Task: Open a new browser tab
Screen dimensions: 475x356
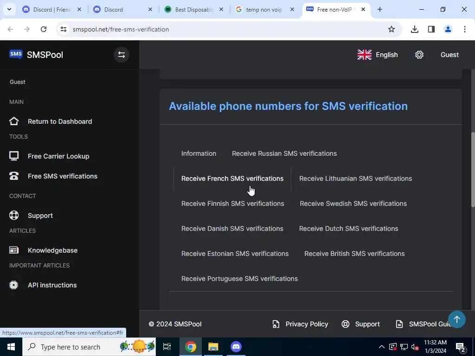Action: (380, 9)
